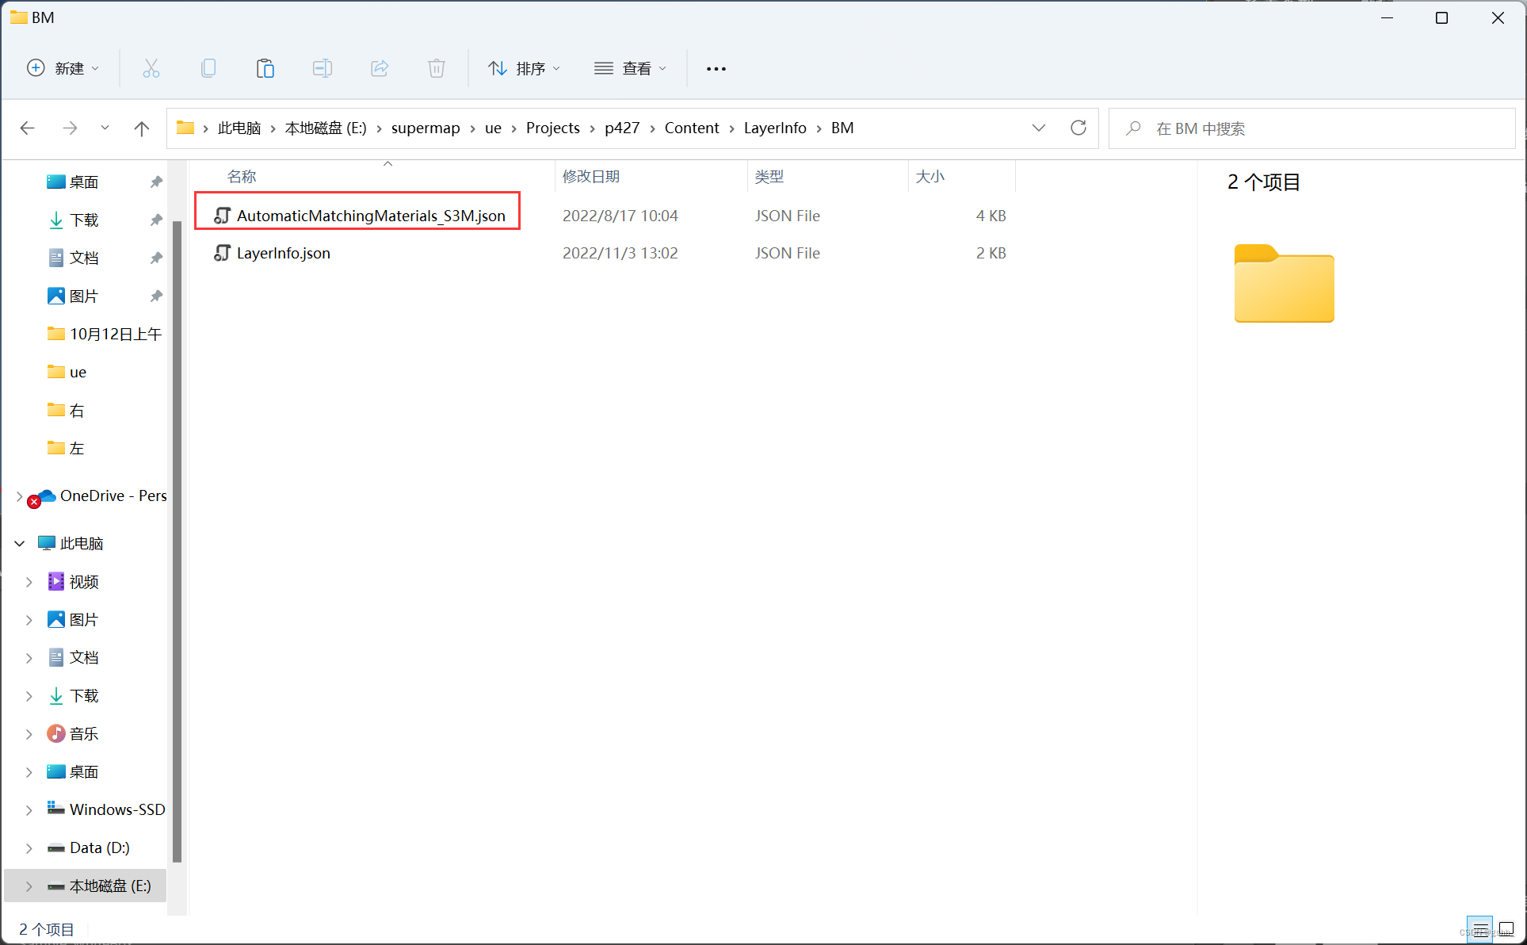The height and width of the screenshot is (945, 1527).
Task: Click the Cut scissors icon
Action: [151, 68]
